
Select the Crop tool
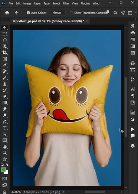pos(5,53)
